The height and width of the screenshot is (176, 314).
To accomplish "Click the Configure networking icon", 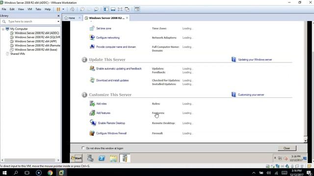I will [x=92, y=38].
